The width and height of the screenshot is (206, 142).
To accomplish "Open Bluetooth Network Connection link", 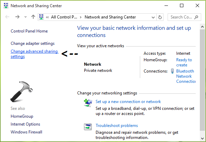I will (x=185, y=76).
